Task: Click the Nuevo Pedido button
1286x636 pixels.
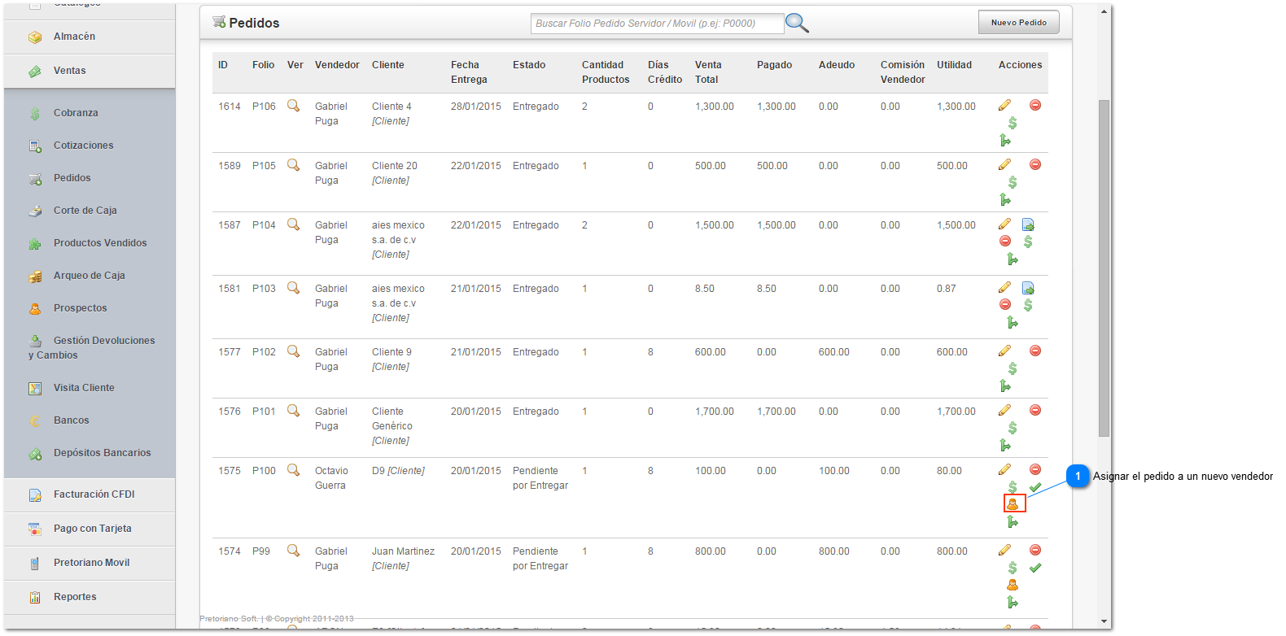Action: tap(1018, 23)
